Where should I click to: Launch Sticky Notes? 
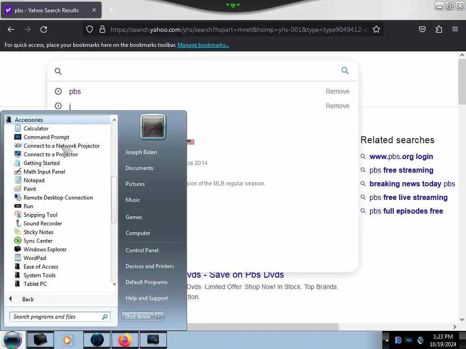point(38,232)
